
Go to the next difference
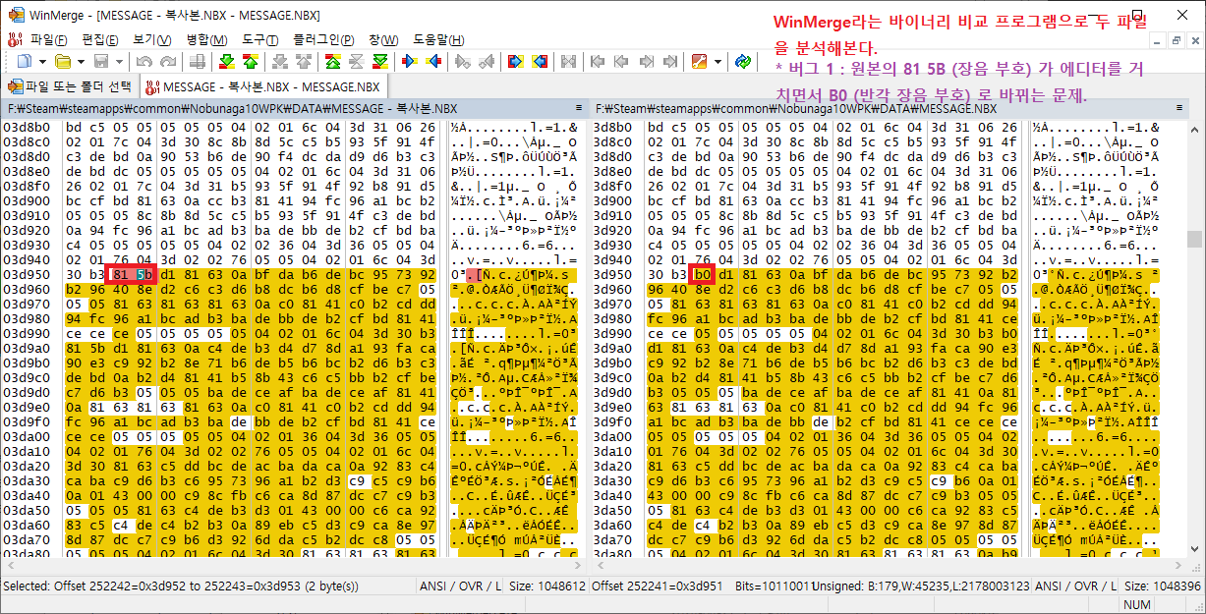click(x=227, y=61)
